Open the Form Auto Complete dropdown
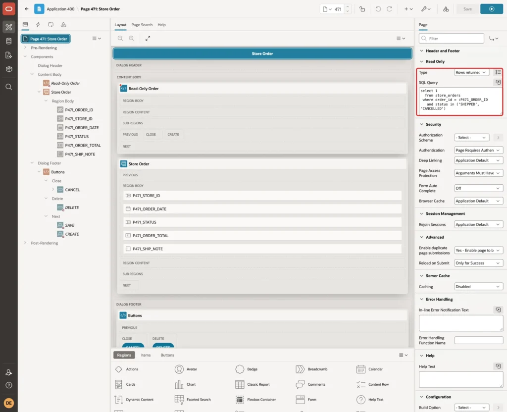 (479, 188)
